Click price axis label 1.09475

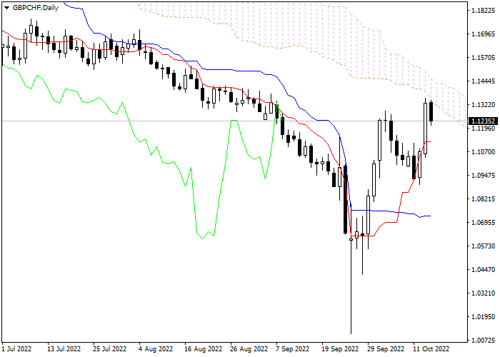[483, 176]
